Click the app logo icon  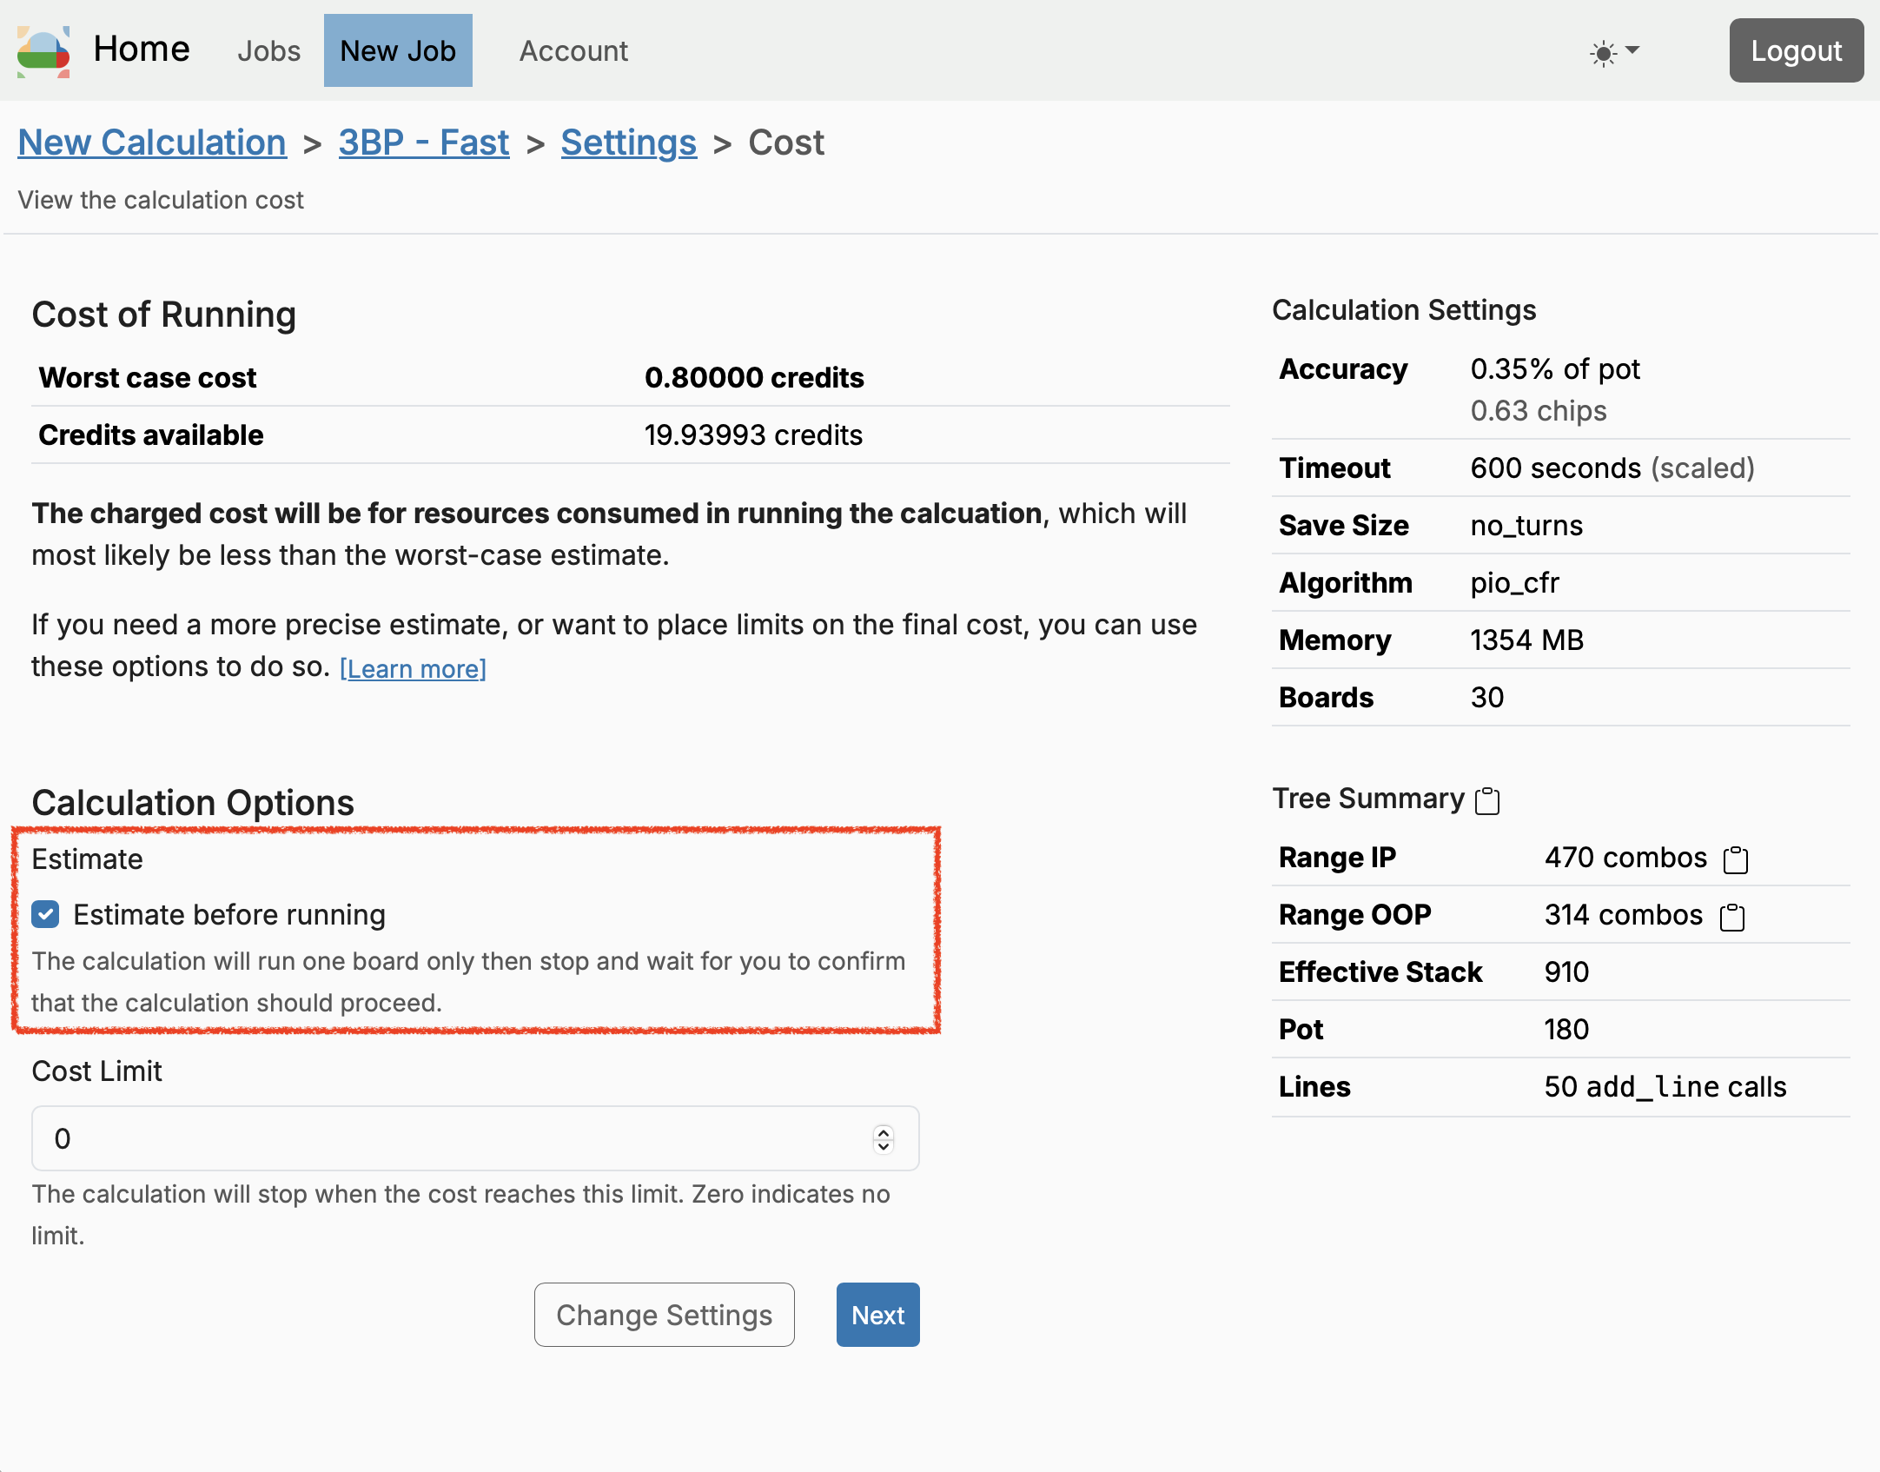(43, 50)
